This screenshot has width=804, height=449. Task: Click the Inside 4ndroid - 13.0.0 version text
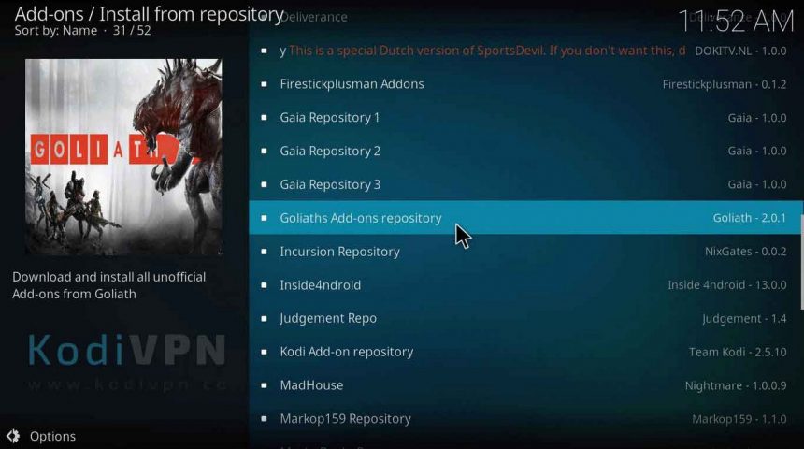click(727, 284)
